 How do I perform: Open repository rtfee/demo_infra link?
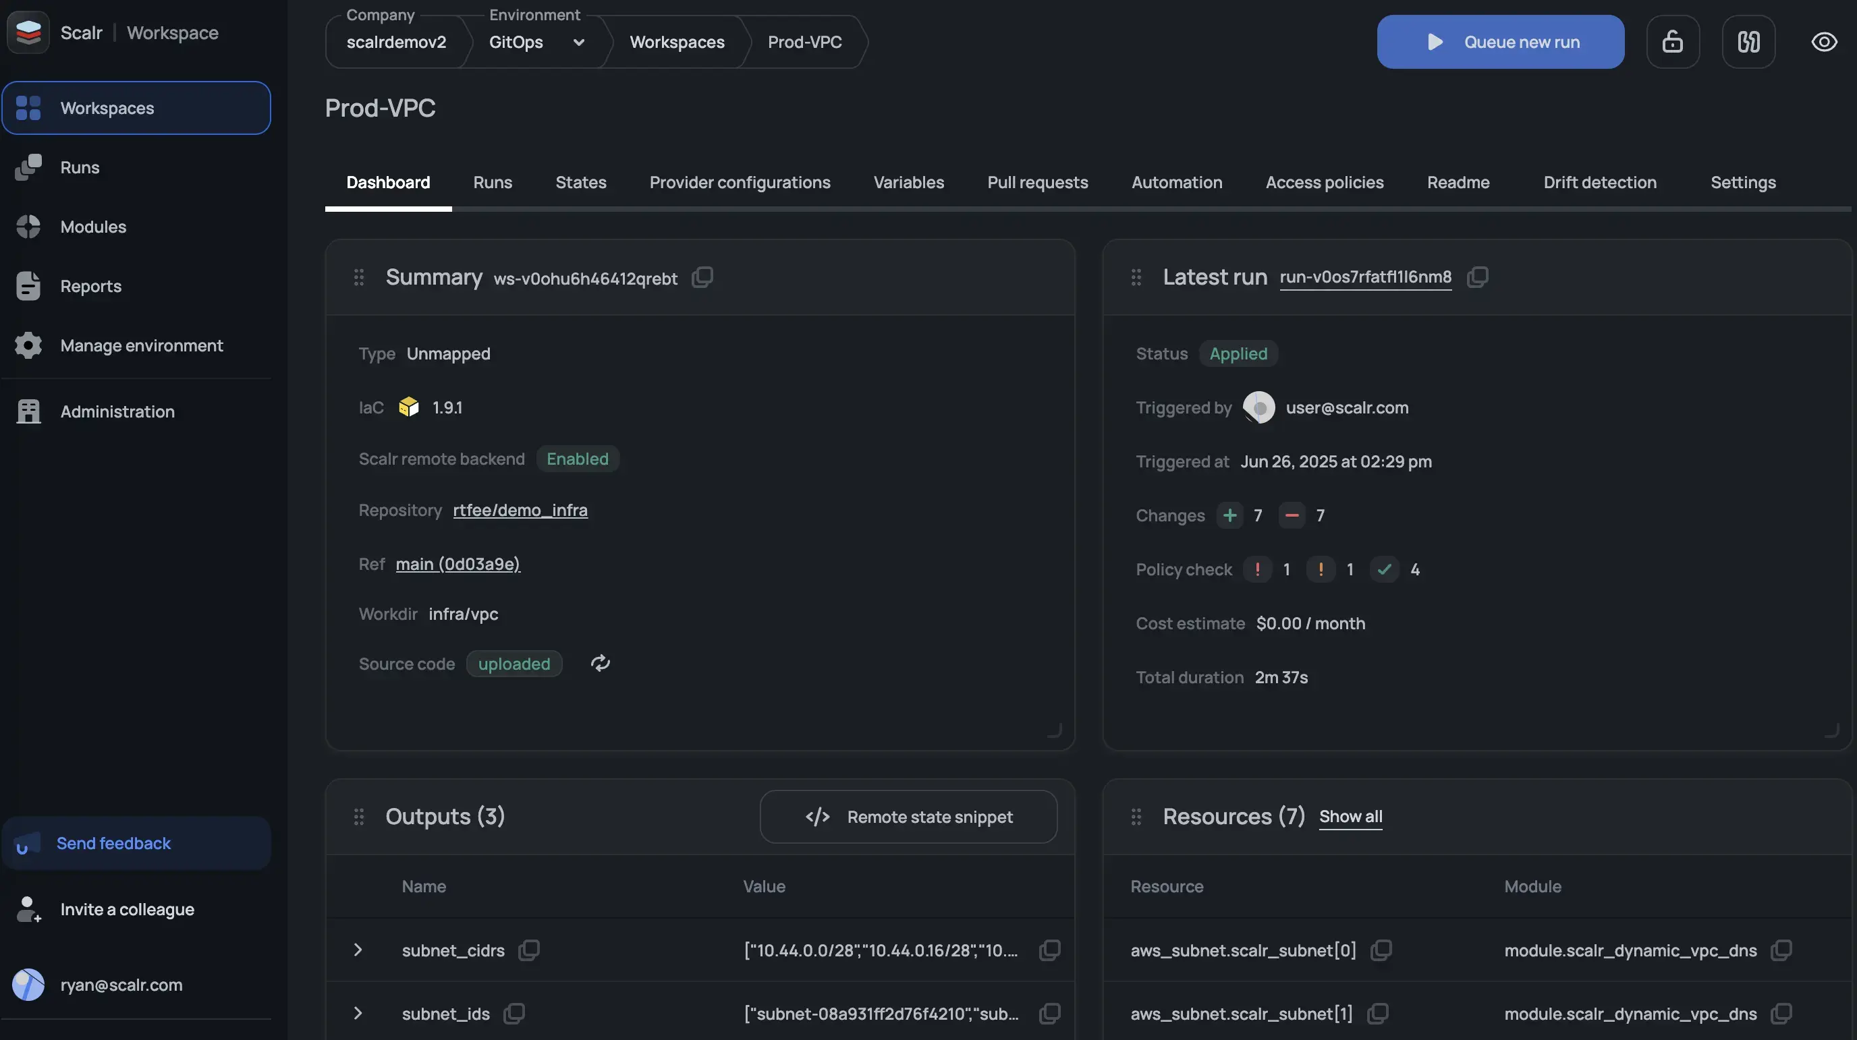[520, 511]
